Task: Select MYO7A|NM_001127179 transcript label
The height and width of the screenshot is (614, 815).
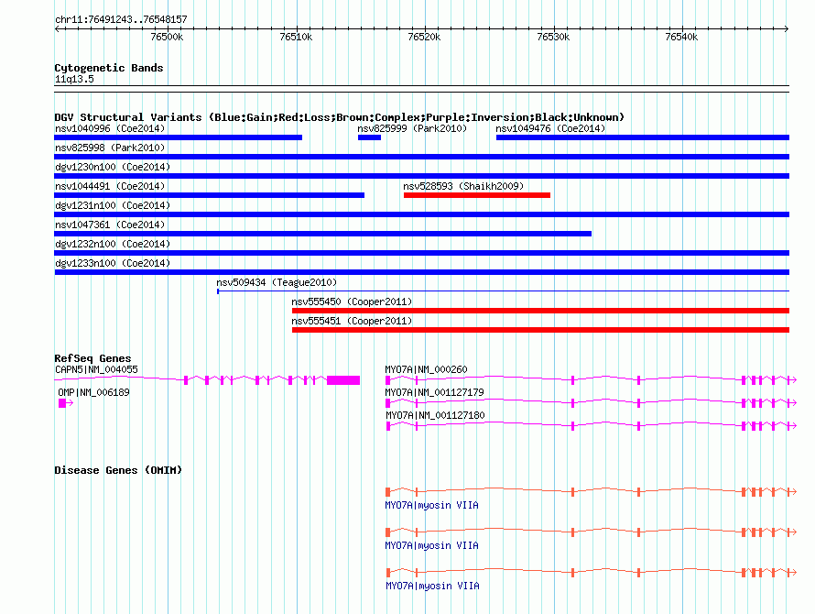Action: [435, 392]
